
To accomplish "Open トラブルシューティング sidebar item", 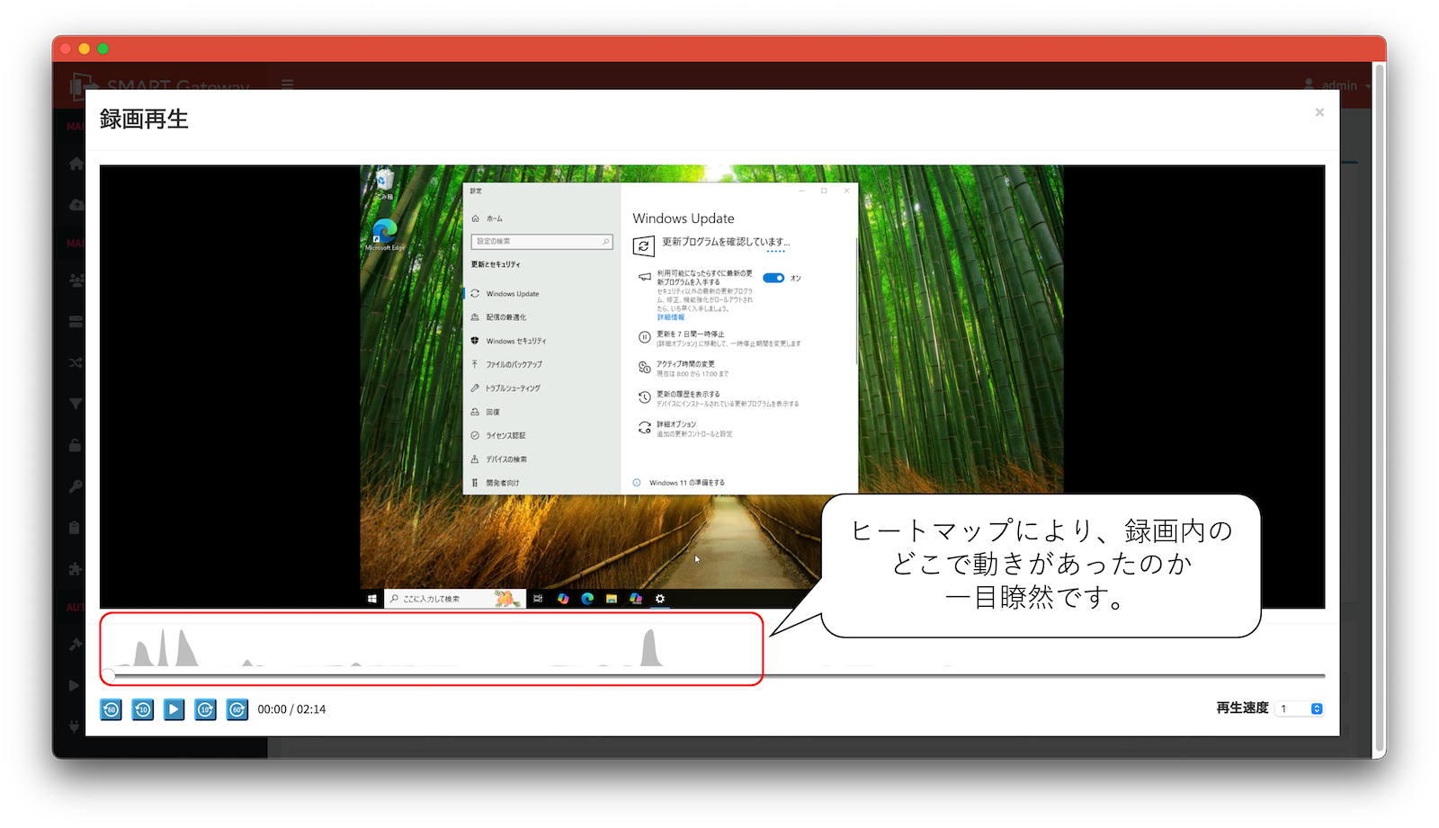I will [x=505, y=388].
